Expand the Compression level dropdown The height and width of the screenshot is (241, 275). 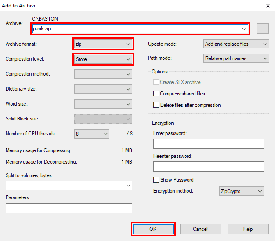(x=103, y=59)
